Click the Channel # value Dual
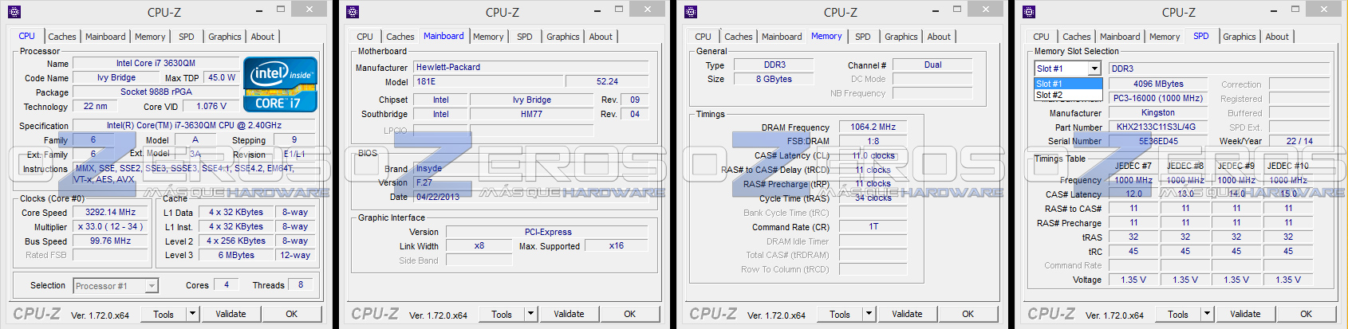The image size is (1348, 329). (932, 65)
